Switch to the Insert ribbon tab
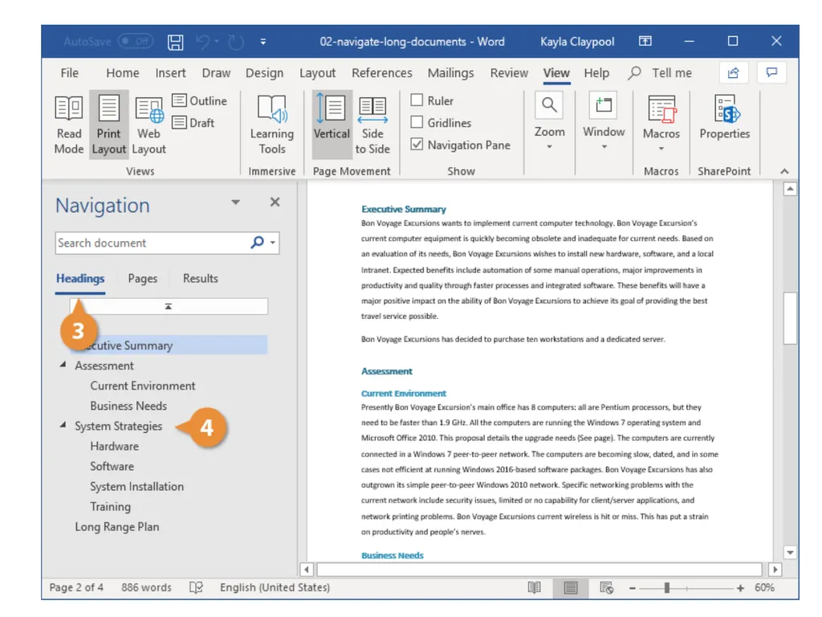The height and width of the screenshot is (617, 822). [170, 73]
